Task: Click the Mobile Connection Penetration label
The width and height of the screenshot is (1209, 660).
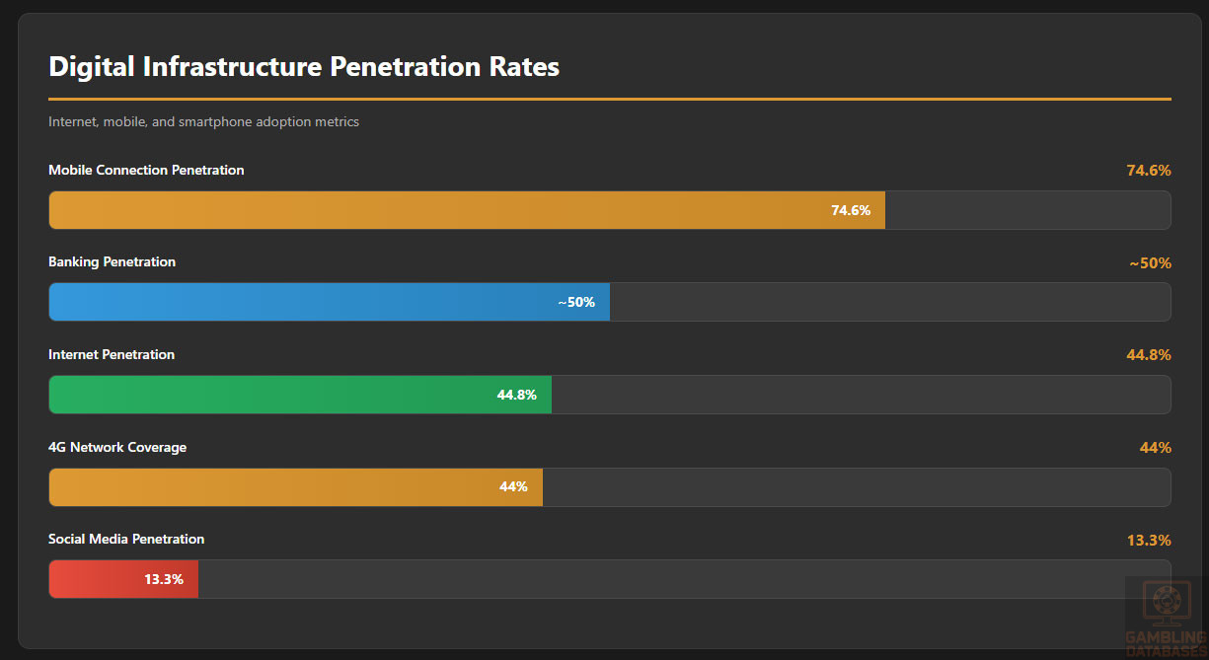Action: tap(146, 171)
